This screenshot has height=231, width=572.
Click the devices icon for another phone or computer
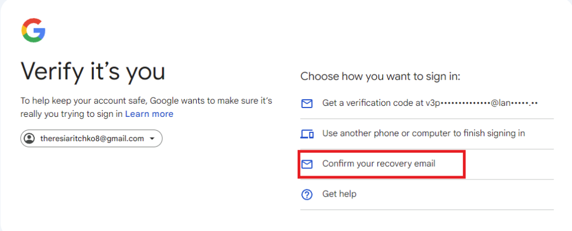click(307, 134)
